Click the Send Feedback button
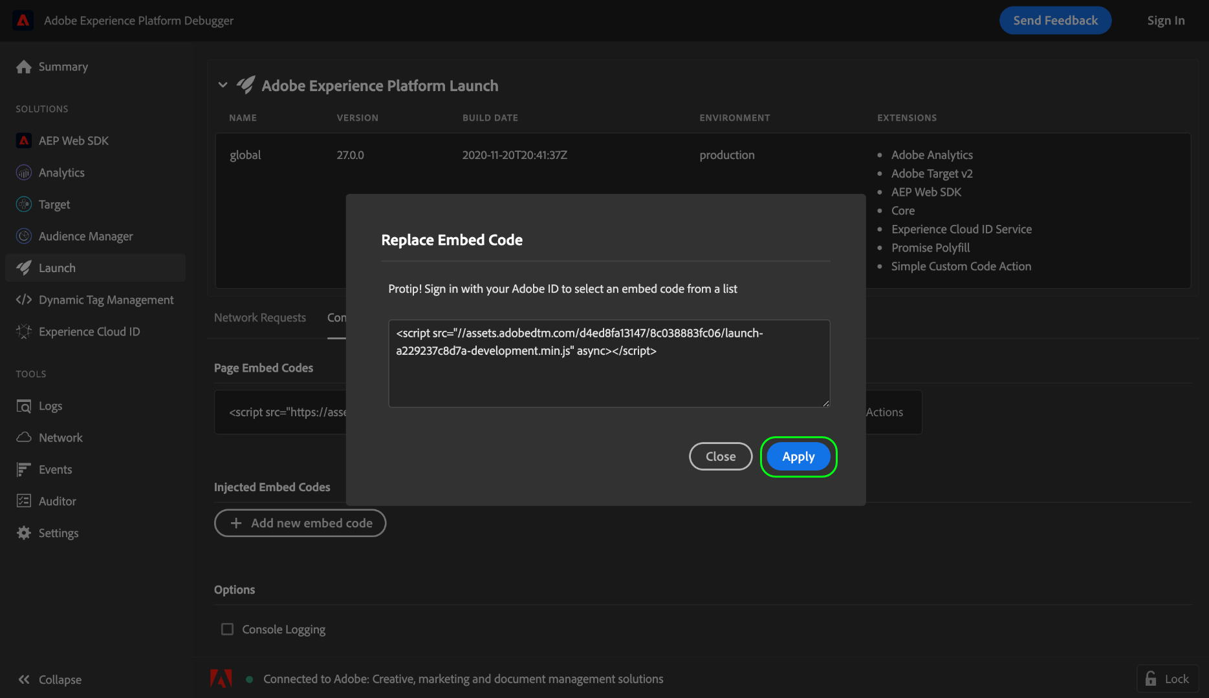Viewport: 1209px width, 698px height. 1056,21
